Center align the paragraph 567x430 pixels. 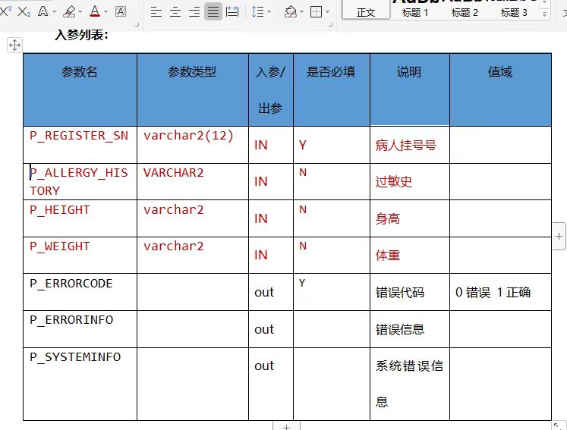175,12
